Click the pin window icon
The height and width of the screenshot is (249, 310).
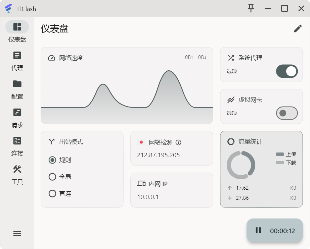pos(251,8)
